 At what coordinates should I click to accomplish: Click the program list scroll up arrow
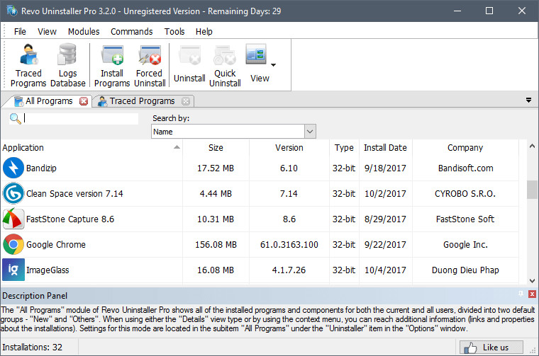[x=532, y=146]
